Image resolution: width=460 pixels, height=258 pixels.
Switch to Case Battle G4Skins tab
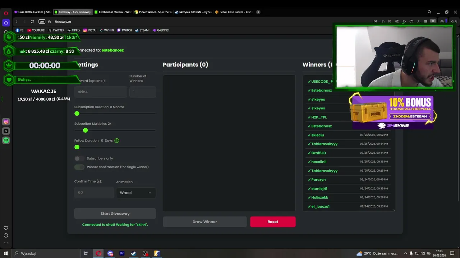[x=32, y=12]
